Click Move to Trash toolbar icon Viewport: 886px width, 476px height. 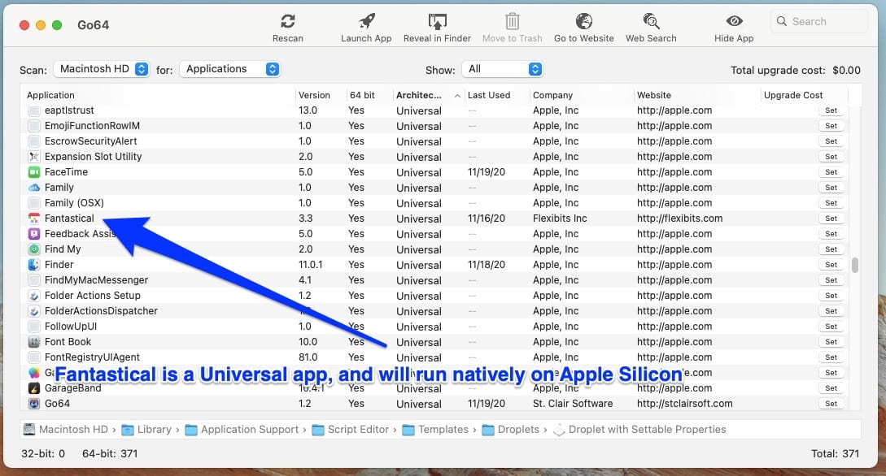pyautogui.click(x=512, y=21)
